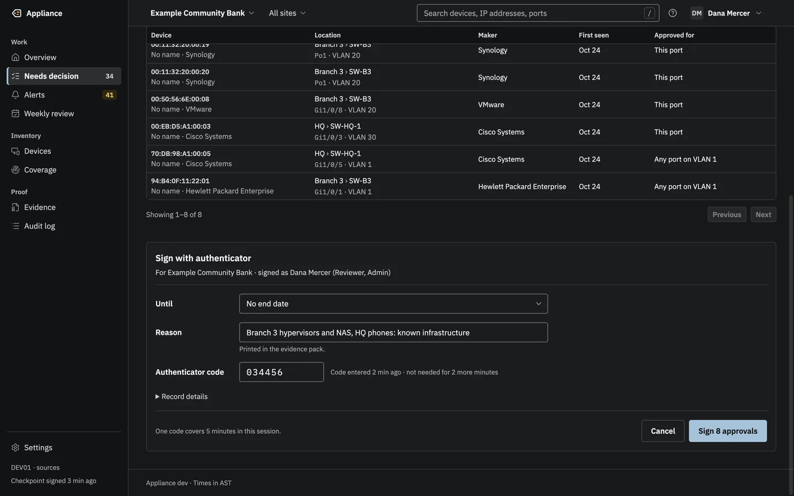Viewport: 794px width, 496px height.
Task: Click the Previous page button
Action: tap(727, 214)
